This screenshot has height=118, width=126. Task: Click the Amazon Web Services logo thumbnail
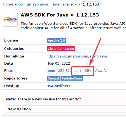coord(10,19)
